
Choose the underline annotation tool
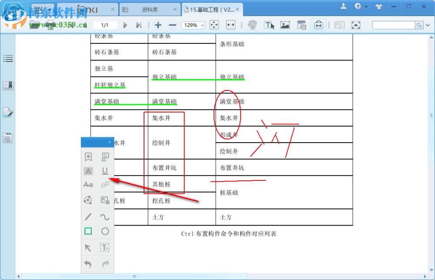(104, 171)
